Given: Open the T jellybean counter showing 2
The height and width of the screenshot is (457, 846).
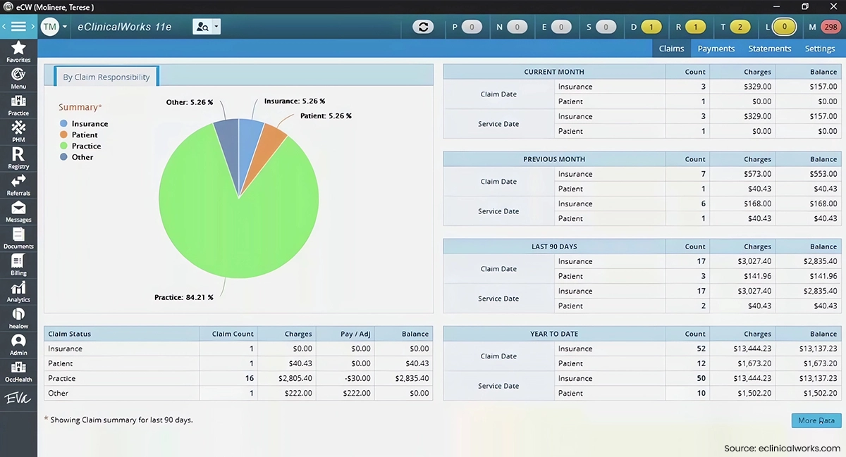Looking at the screenshot, I should [740, 27].
